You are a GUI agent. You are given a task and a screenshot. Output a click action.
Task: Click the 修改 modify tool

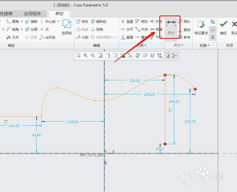[x=82, y=21]
